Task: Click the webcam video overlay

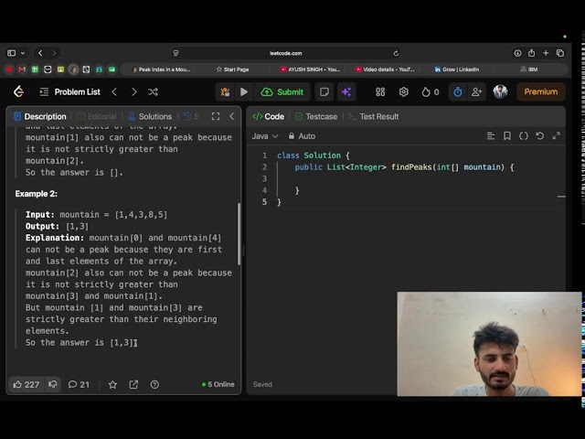Action: [x=489, y=344]
